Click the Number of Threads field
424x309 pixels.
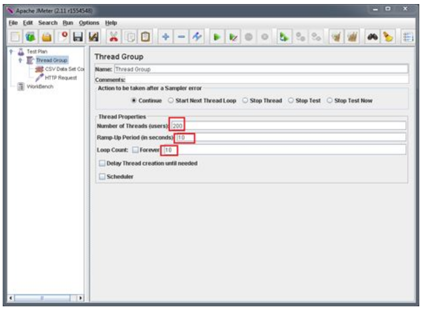tap(288, 125)
